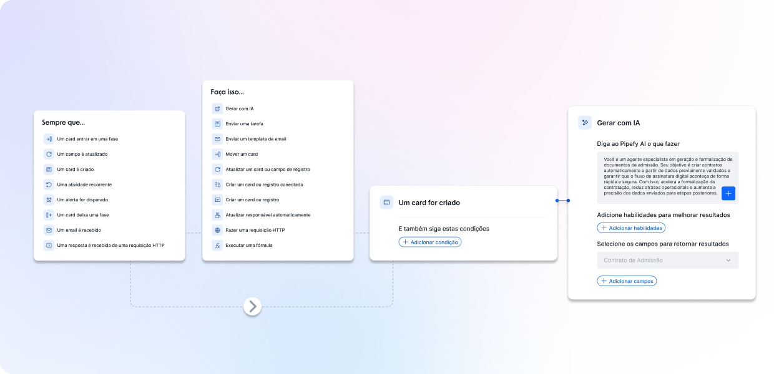Click the card enters phase icon

pyautogui.click(x=49, y=139)
